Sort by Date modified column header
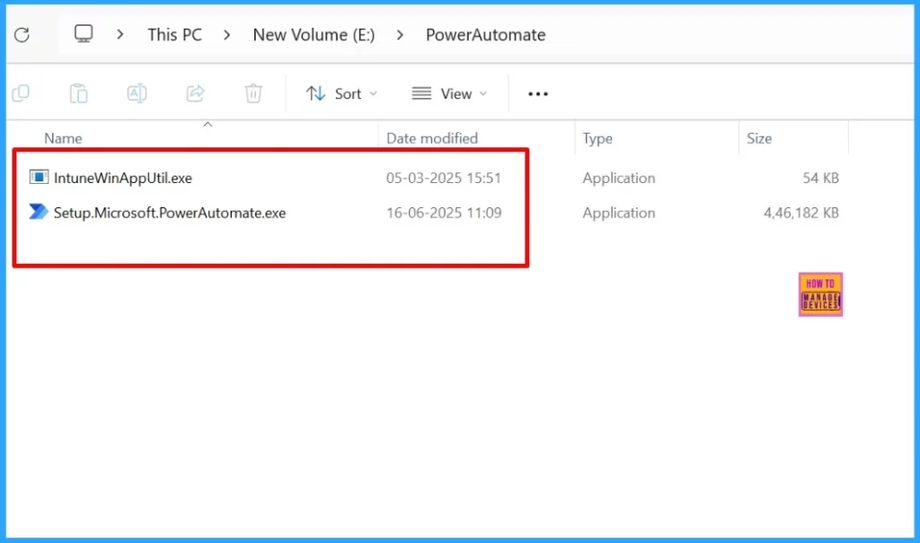Screen dimensions: 920x543 432,138
